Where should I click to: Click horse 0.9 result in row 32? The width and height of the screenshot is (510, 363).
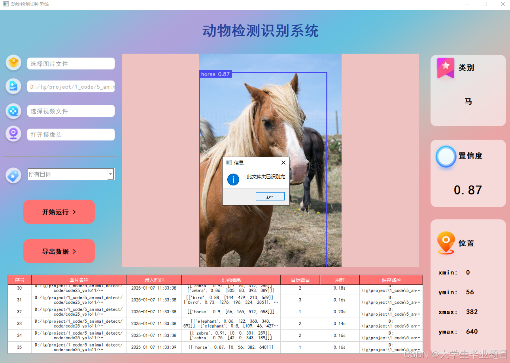231,312
